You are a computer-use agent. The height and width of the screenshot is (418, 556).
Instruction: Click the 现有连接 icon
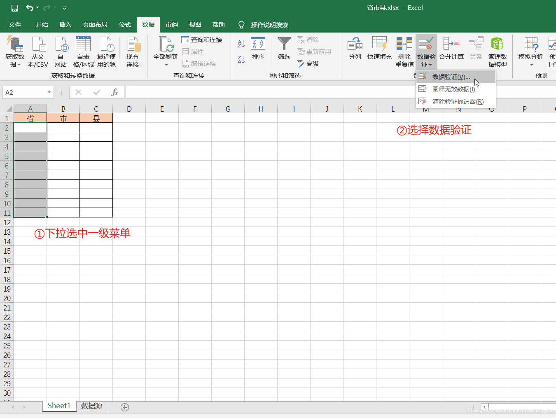133,52
